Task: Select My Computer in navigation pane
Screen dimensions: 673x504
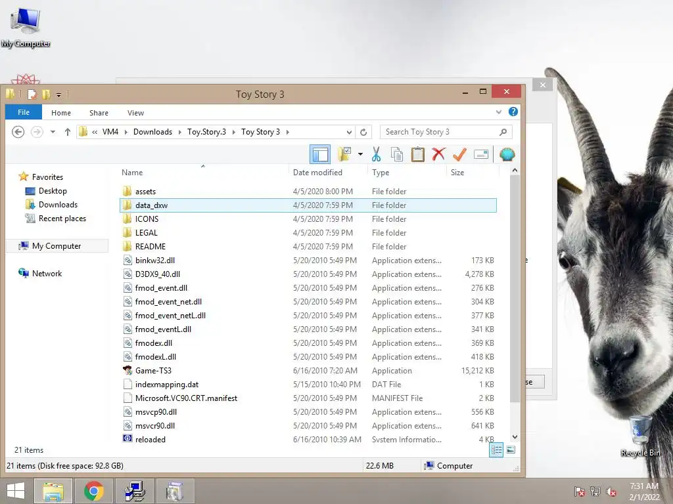Action: 57,246
